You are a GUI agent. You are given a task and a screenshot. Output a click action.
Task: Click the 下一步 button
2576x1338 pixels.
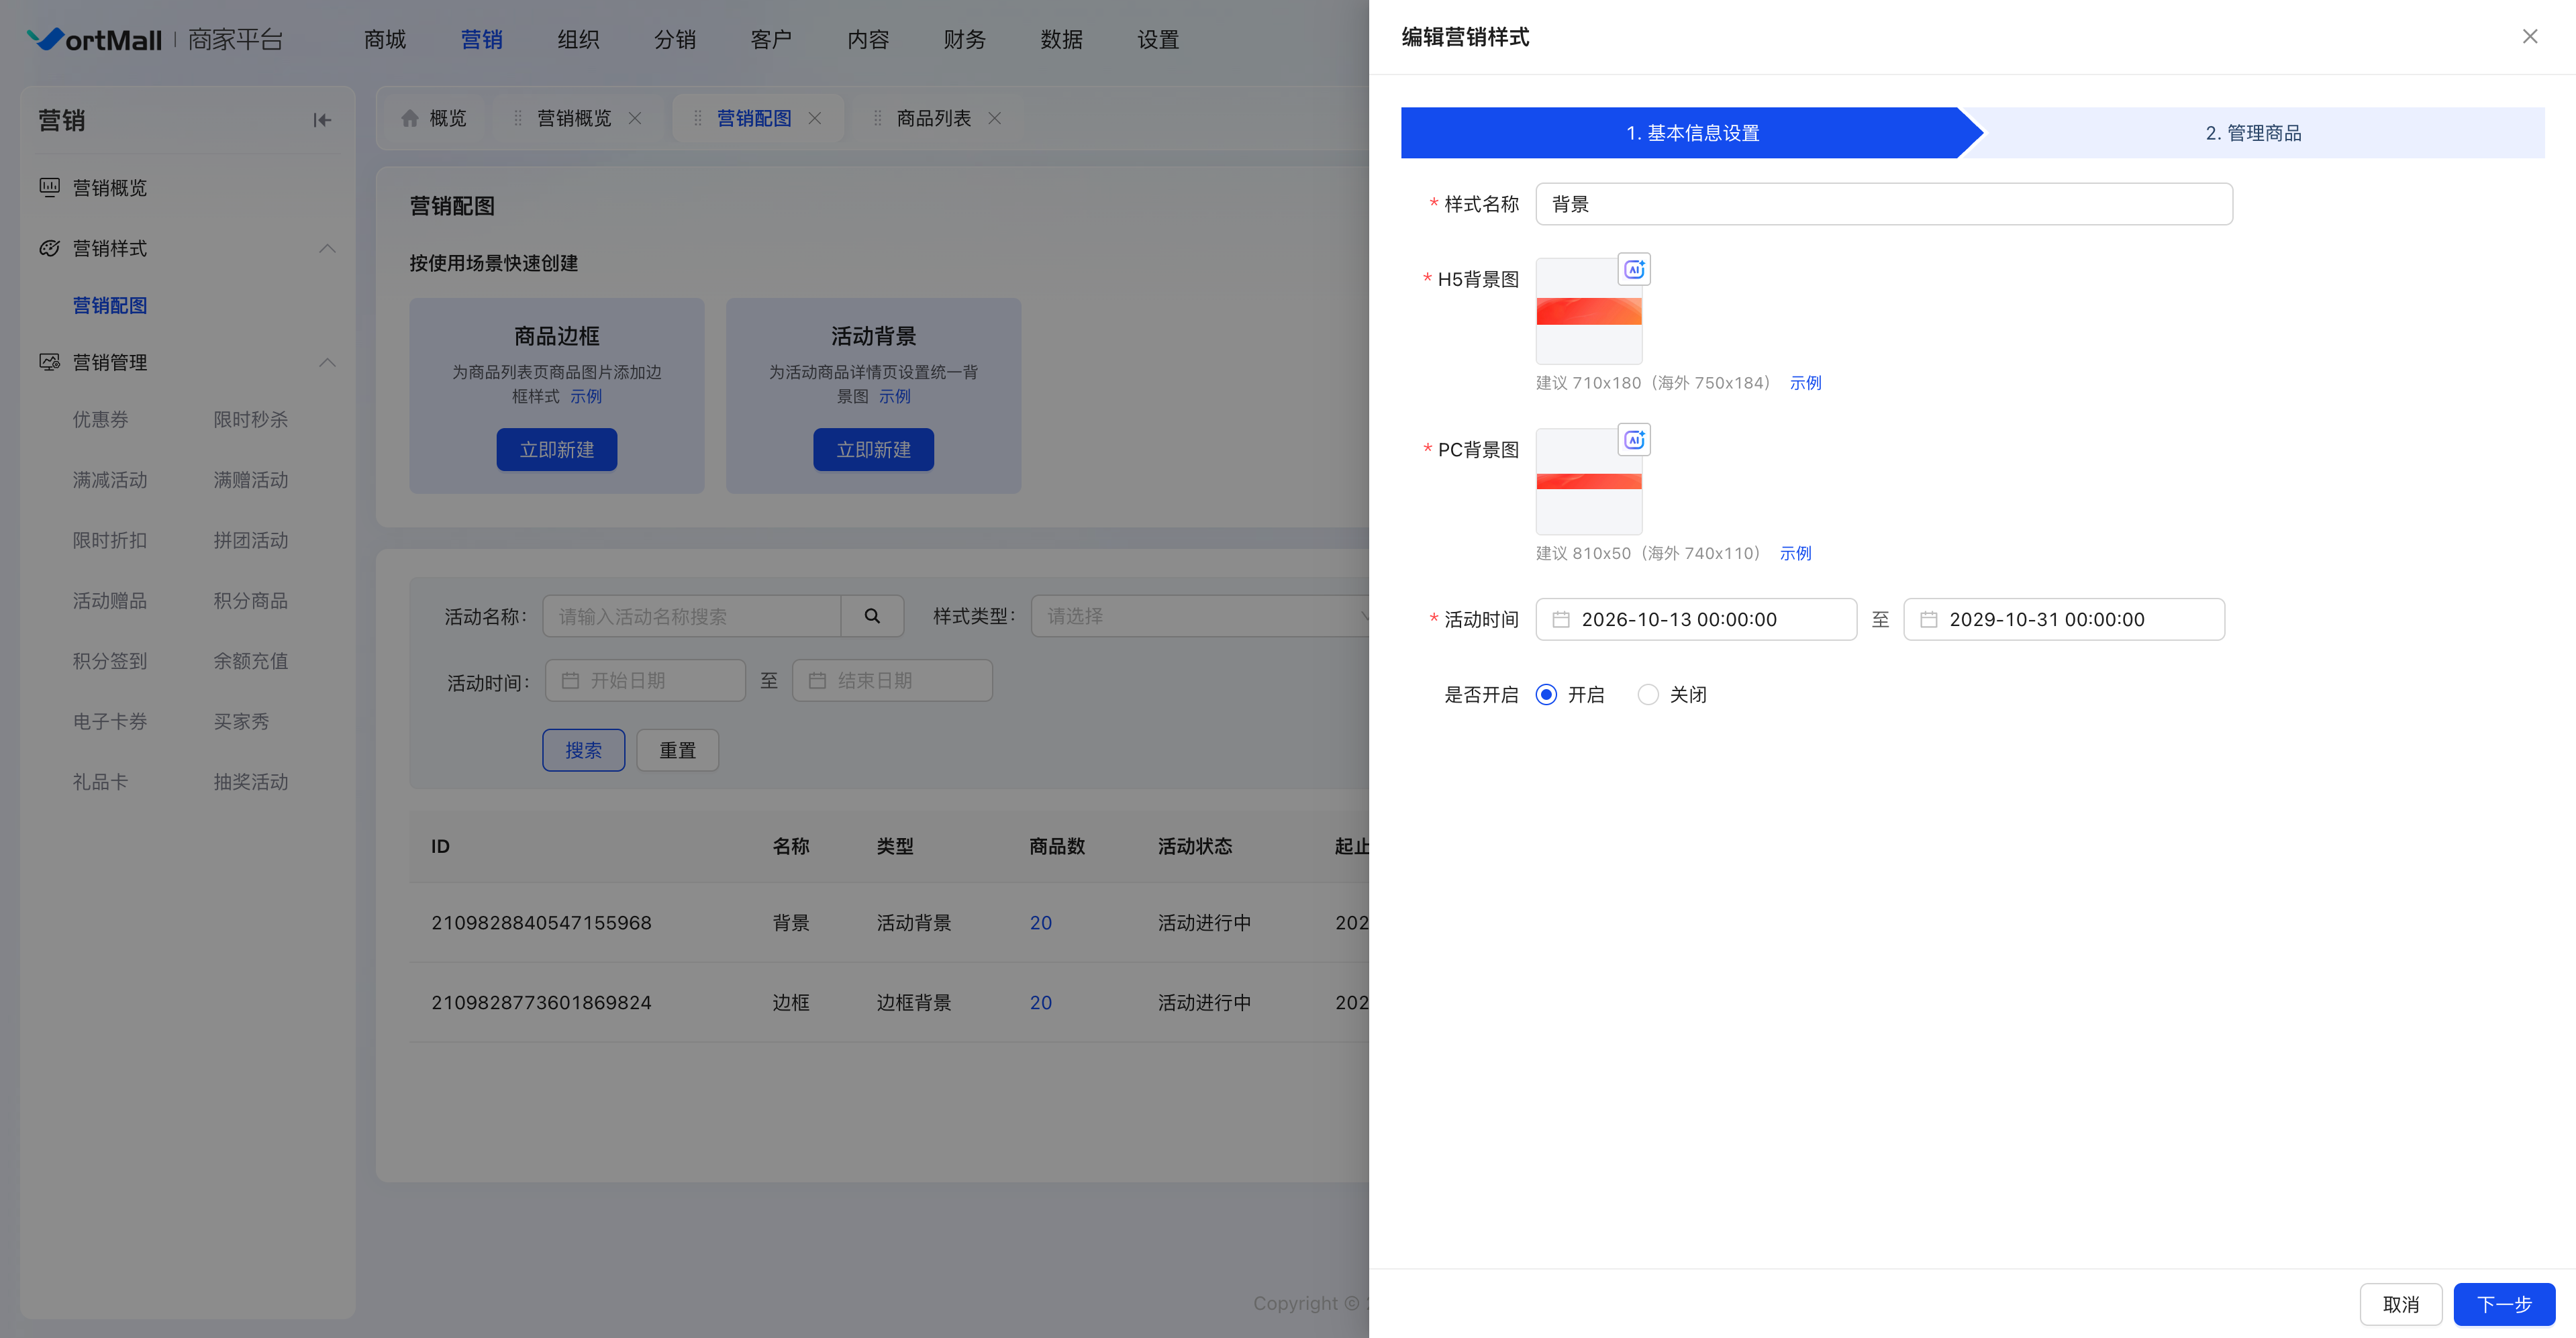[2504, 1304]
